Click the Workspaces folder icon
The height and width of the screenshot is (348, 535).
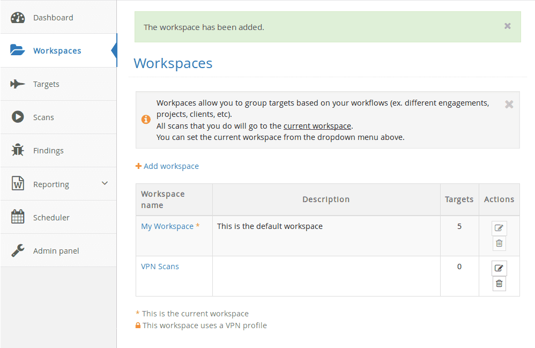pos(17,50)
